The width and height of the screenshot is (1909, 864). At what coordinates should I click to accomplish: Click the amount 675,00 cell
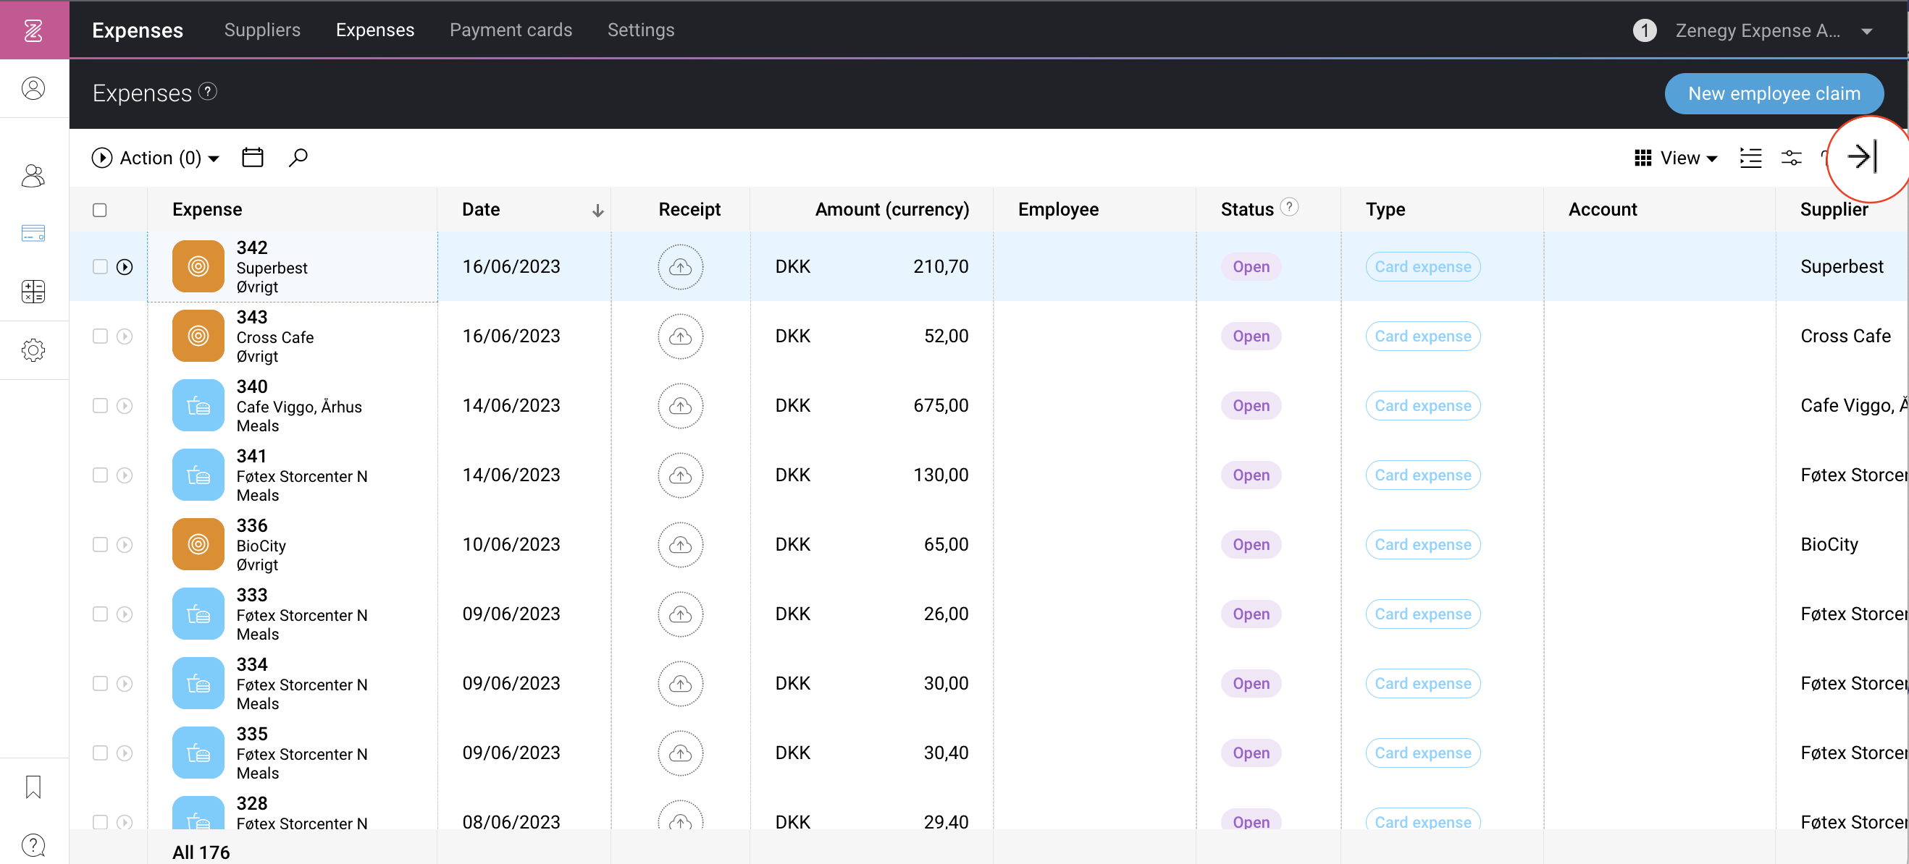click(871, 406)
